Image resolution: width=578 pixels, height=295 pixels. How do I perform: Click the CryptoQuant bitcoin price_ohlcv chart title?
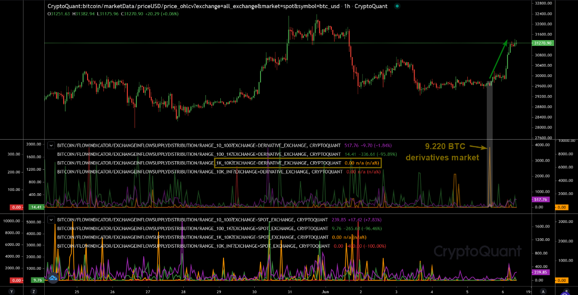193,7
